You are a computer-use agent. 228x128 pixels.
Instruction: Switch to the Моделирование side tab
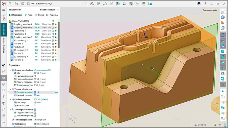(x=4, y=45)
